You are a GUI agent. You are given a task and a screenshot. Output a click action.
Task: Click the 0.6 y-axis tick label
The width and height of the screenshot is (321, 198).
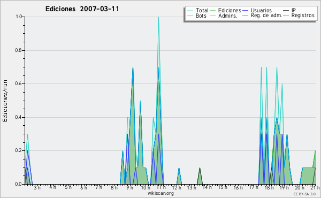pyautogui.click(x=18, y=83)
